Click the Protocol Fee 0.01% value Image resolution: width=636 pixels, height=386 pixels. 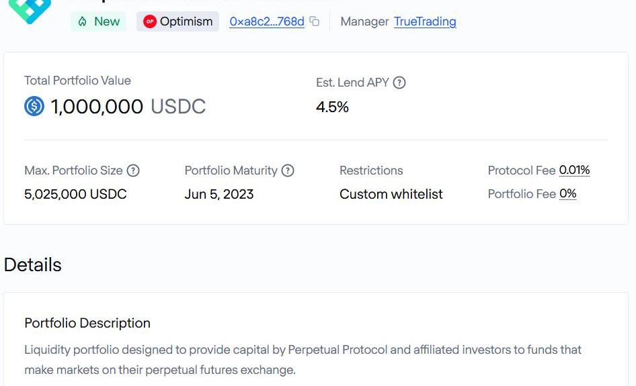(574, 171)
